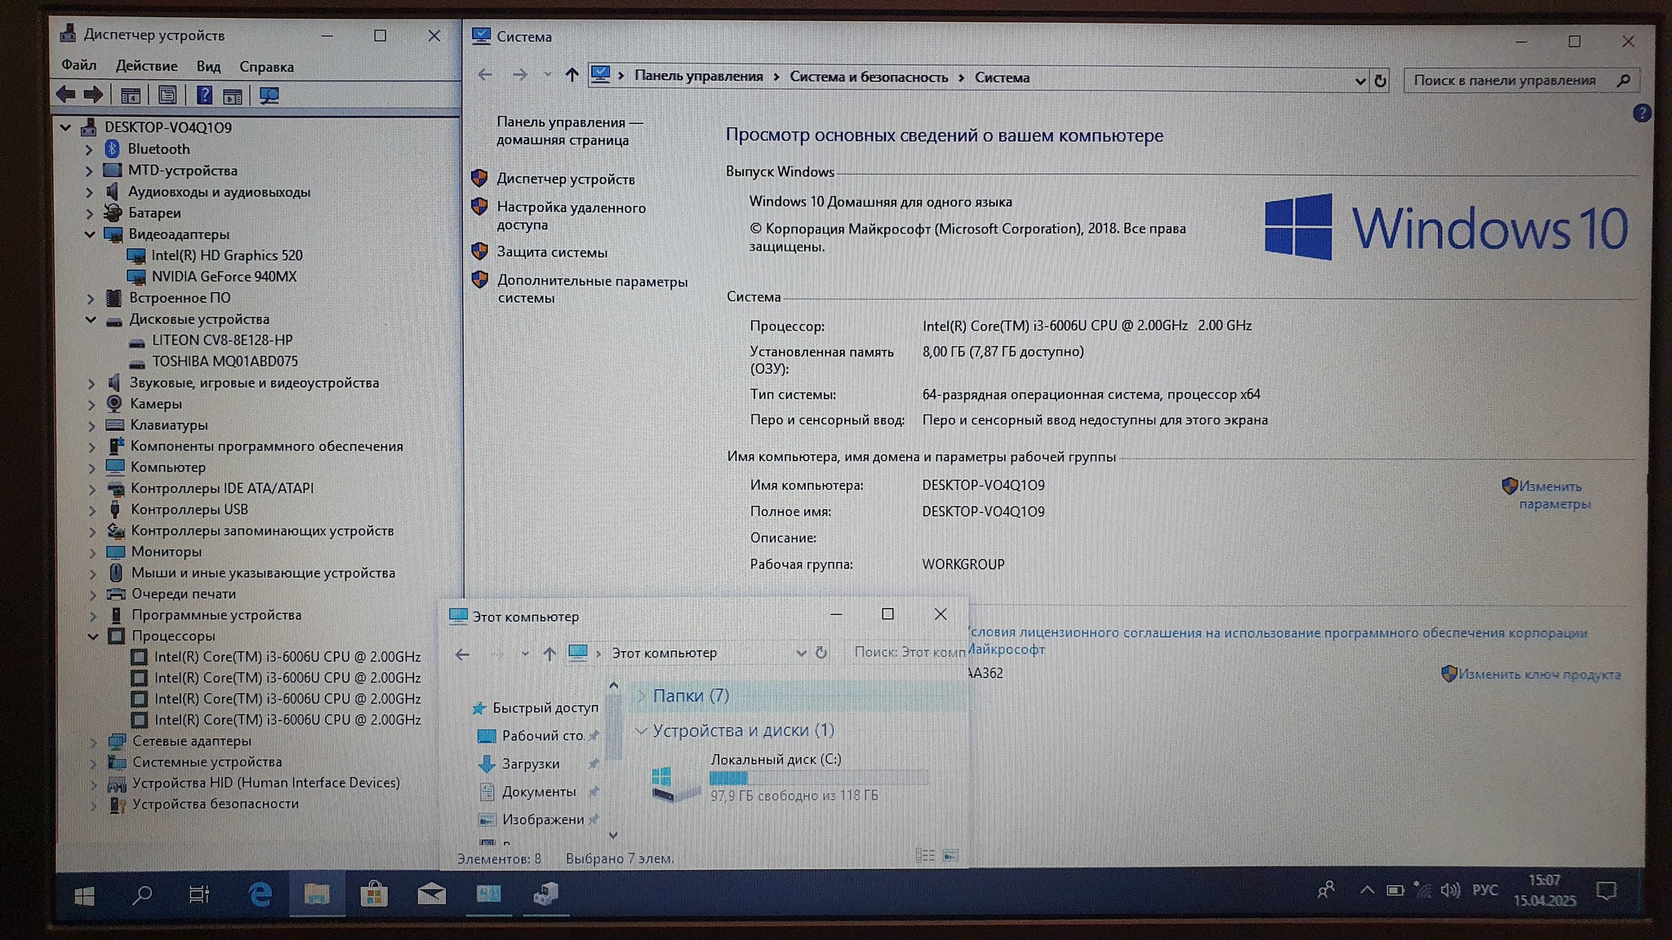Image resolution: width=1672 pixels, height=940 pixels.
Task: Click the Device Manager help toolbar icon
Action: tap(204, 95)
